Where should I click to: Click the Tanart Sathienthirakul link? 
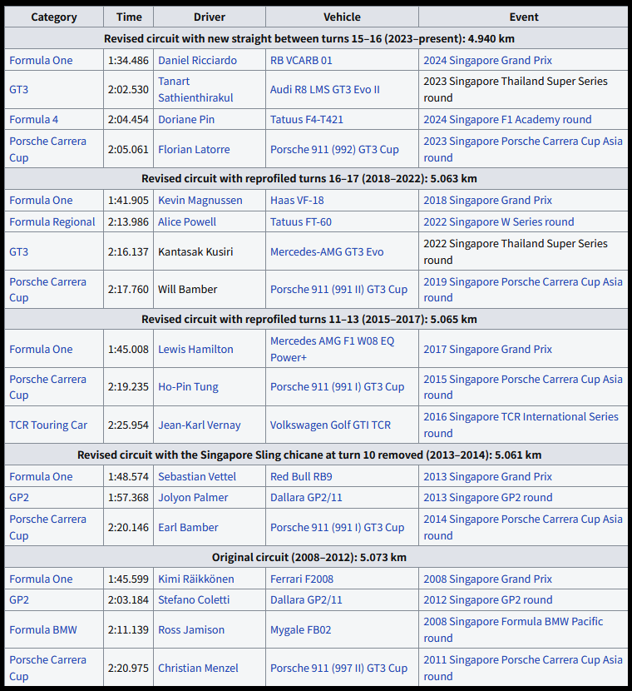pyautogui.click(x=195, y=89)
